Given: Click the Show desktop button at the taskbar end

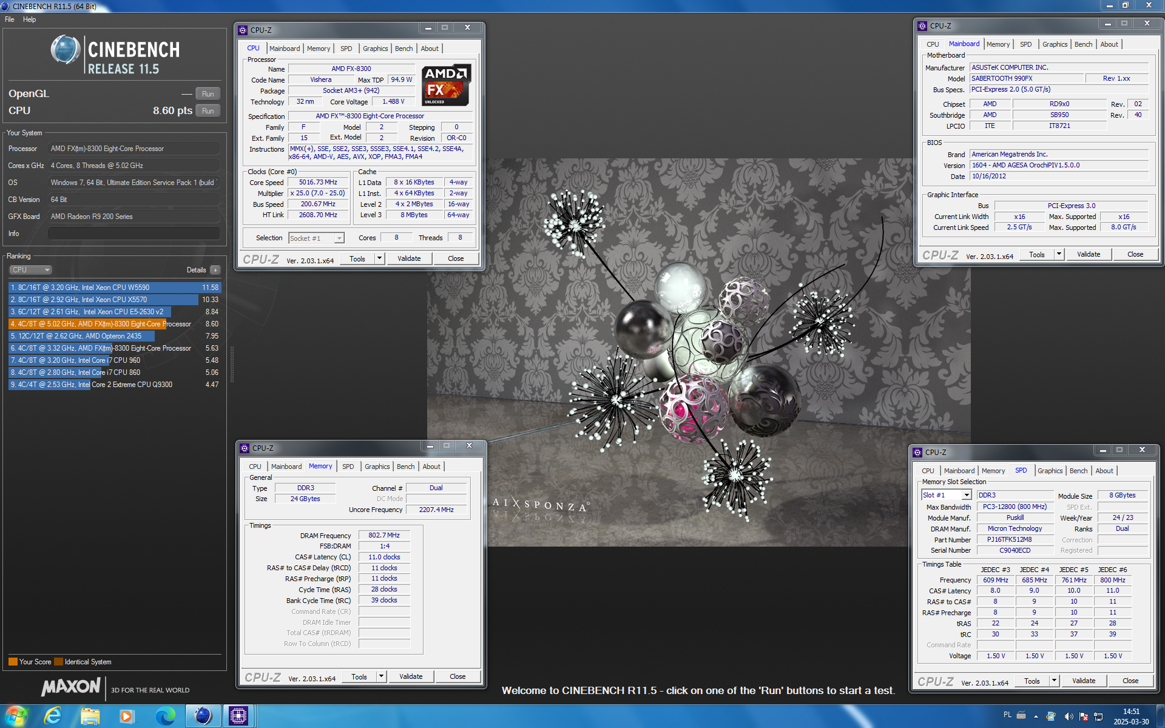Looking at the screenshot, I should [1160, 716].
